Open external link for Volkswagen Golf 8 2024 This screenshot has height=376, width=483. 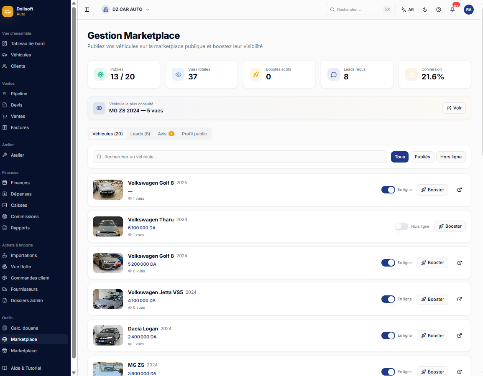click(x=460, y=263)
